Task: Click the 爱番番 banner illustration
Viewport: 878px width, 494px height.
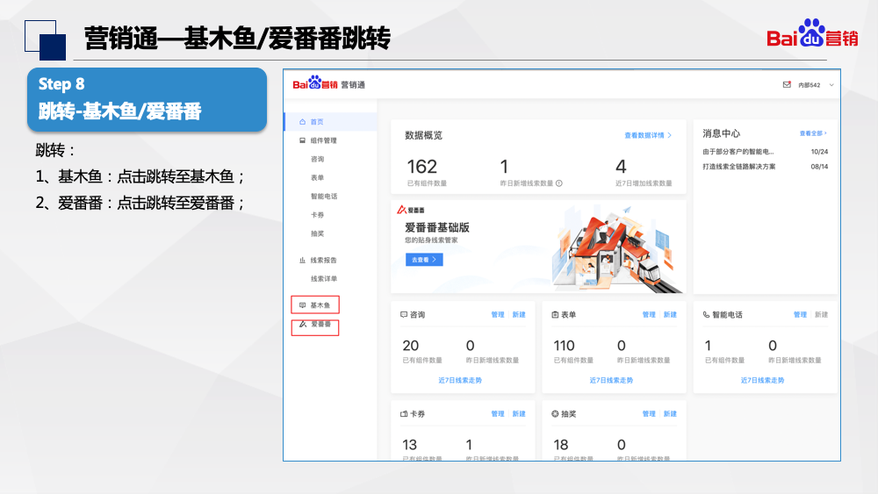Action: point(617,248)
